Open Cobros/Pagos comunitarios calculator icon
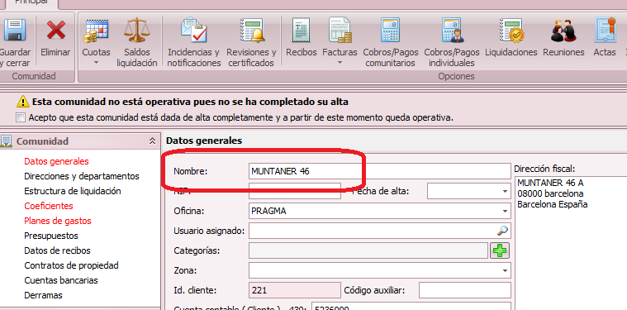This screenshot has height=310, width=627. click(x=390, y=30)
